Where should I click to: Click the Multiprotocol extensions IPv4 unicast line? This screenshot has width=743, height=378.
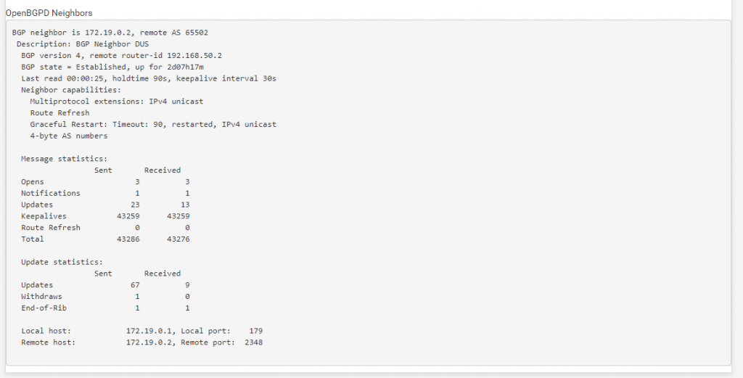click(x=117, y=102)
